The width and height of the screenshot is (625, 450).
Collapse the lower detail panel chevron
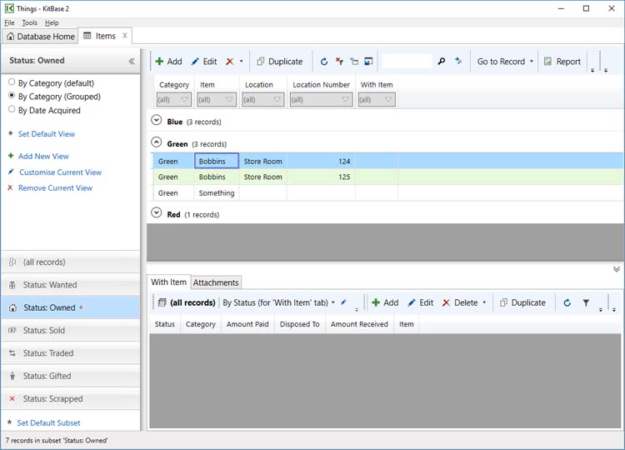coord(616,269)
